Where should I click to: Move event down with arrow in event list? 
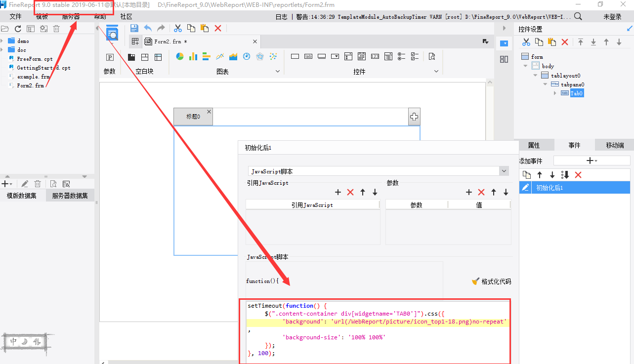(x=552, y=175)
